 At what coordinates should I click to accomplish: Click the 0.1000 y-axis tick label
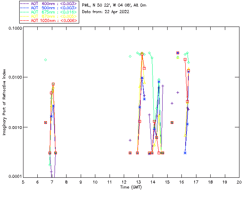15,28
